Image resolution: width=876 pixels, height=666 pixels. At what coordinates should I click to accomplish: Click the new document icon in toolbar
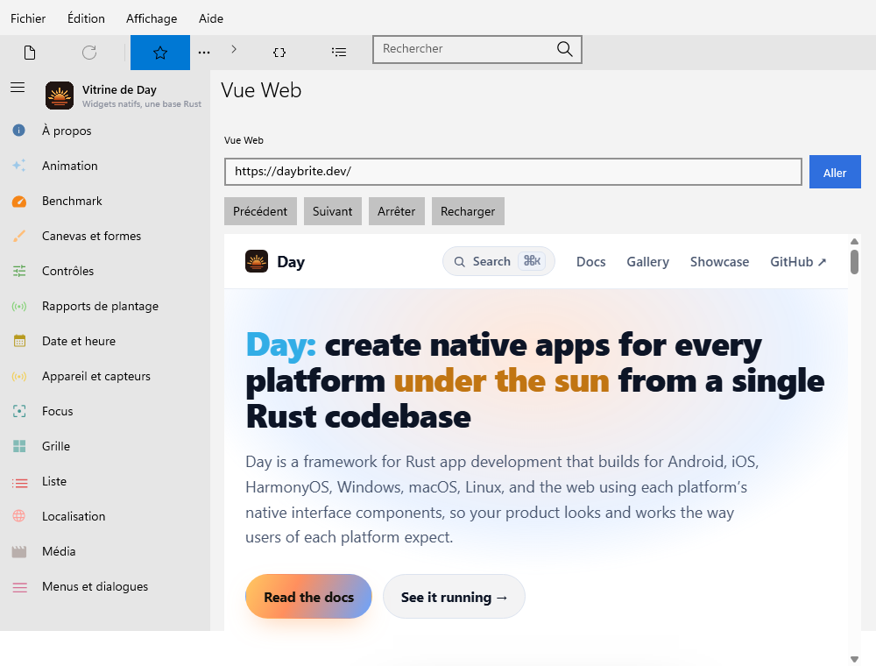[30, 53]
